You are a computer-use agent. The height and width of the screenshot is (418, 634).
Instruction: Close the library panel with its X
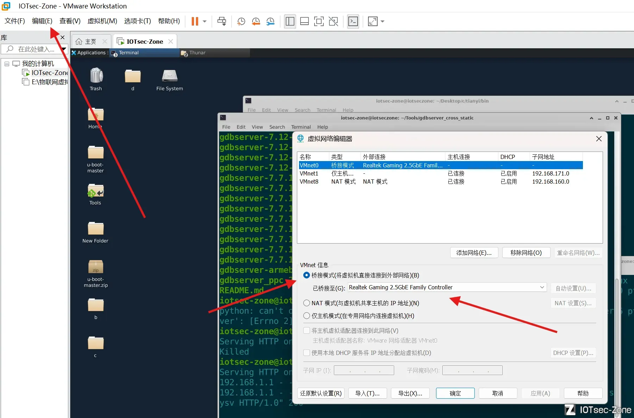62,37
